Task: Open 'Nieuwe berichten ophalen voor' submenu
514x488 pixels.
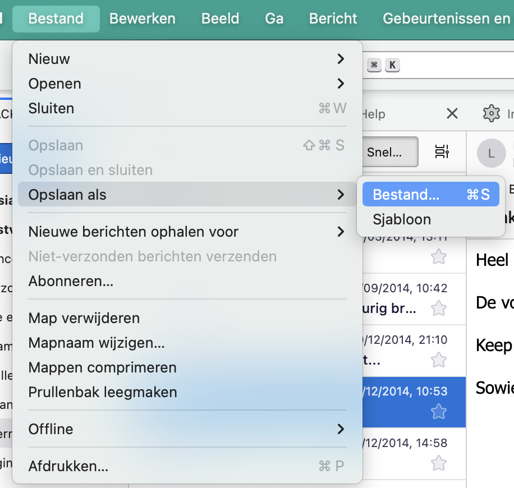Action: [185, 232]
